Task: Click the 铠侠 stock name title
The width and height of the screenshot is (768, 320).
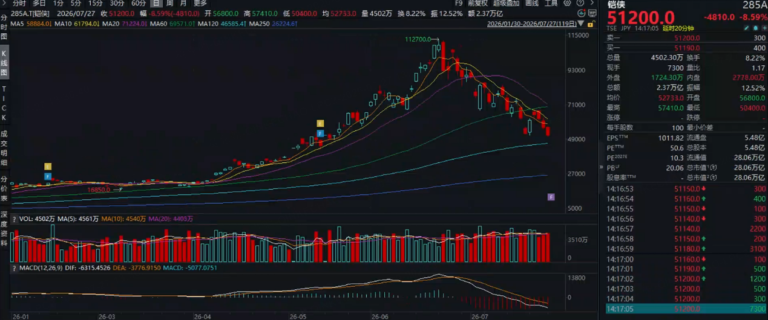Action: [616, 5]
